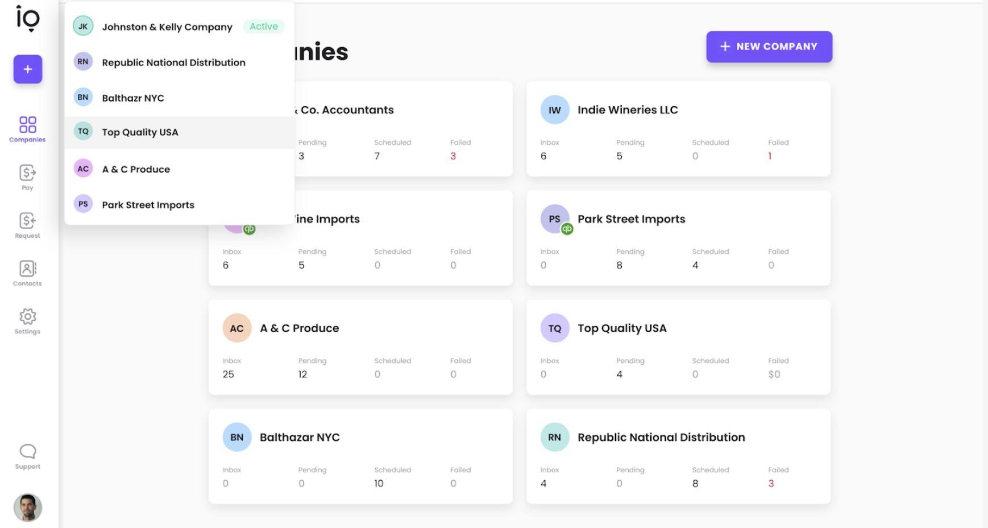
Task: Pick A & C Produce in the company menu
Action: 135,168
